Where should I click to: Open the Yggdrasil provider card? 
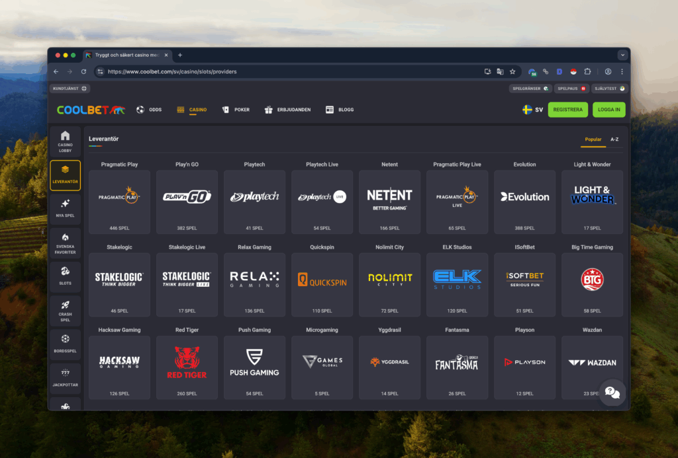point(389,367)
